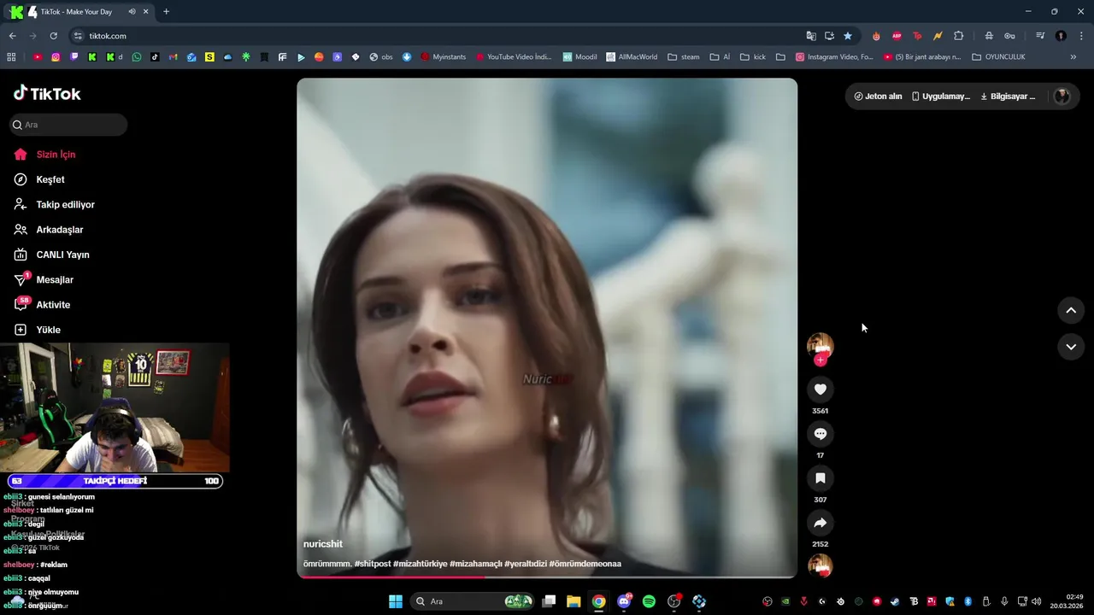The width and height of the screenshot is (1094, 615).
Task: Open the YouTube bookmark icon
Action: coord(38,57)
